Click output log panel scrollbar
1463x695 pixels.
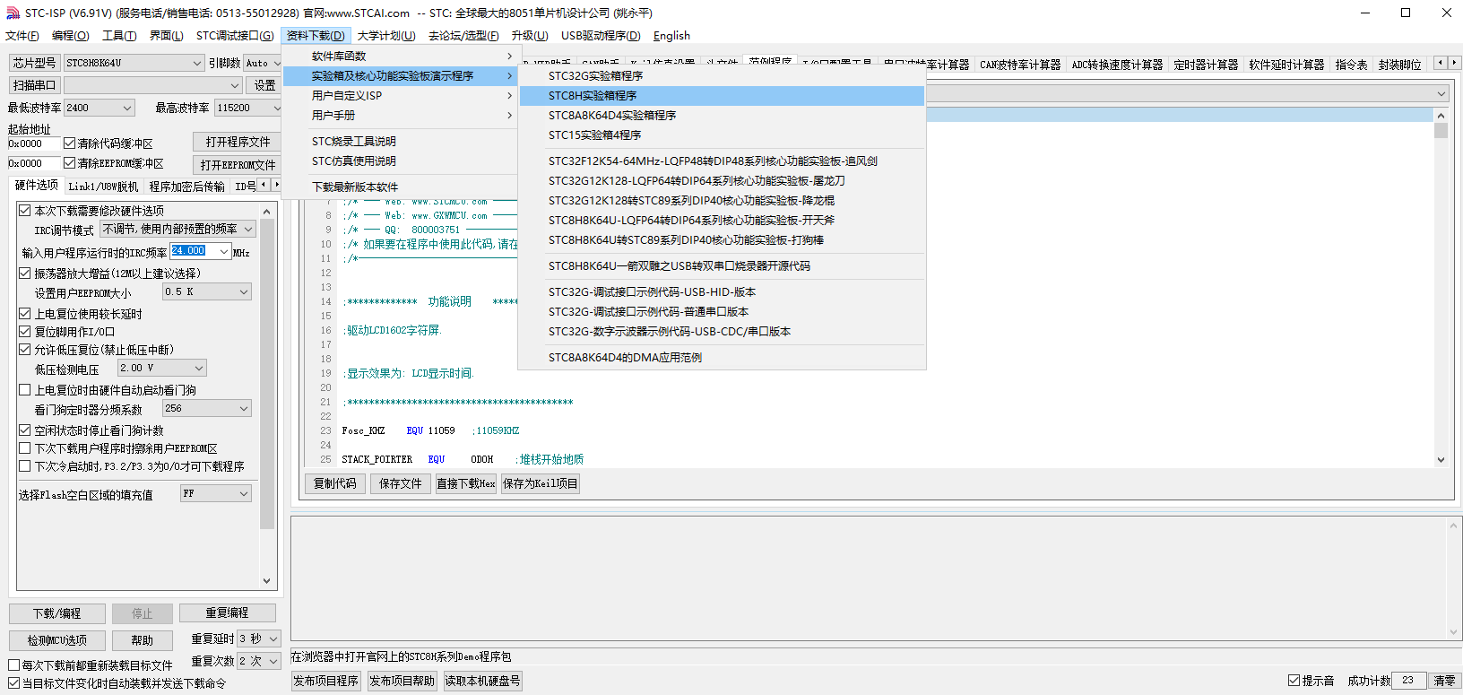pos(1454,578)
